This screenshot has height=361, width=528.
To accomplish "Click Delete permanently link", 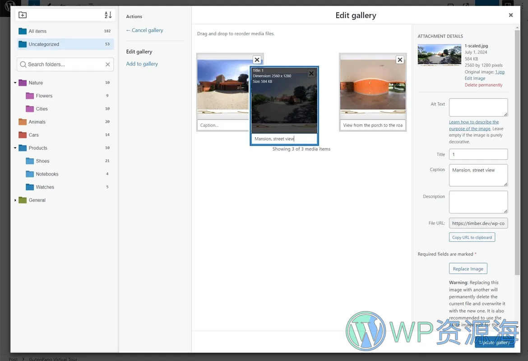I will [x=483, y=85].
